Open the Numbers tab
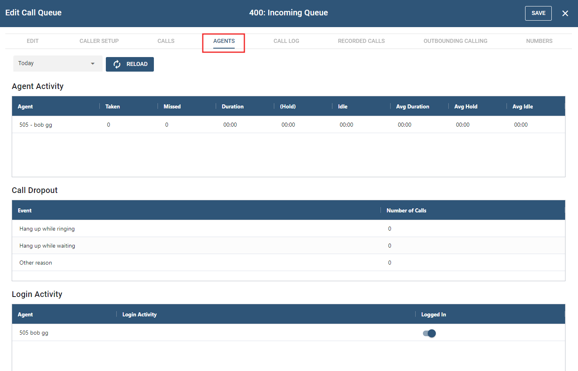Image resolution: width=578 pixels, height=371 pixels. [539, 41]
